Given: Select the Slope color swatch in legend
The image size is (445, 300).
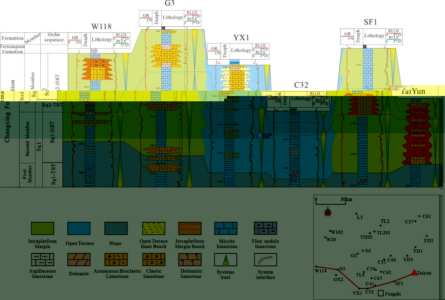Looking at the screenshot, I should pyautogui.click(x=116, y=229).
